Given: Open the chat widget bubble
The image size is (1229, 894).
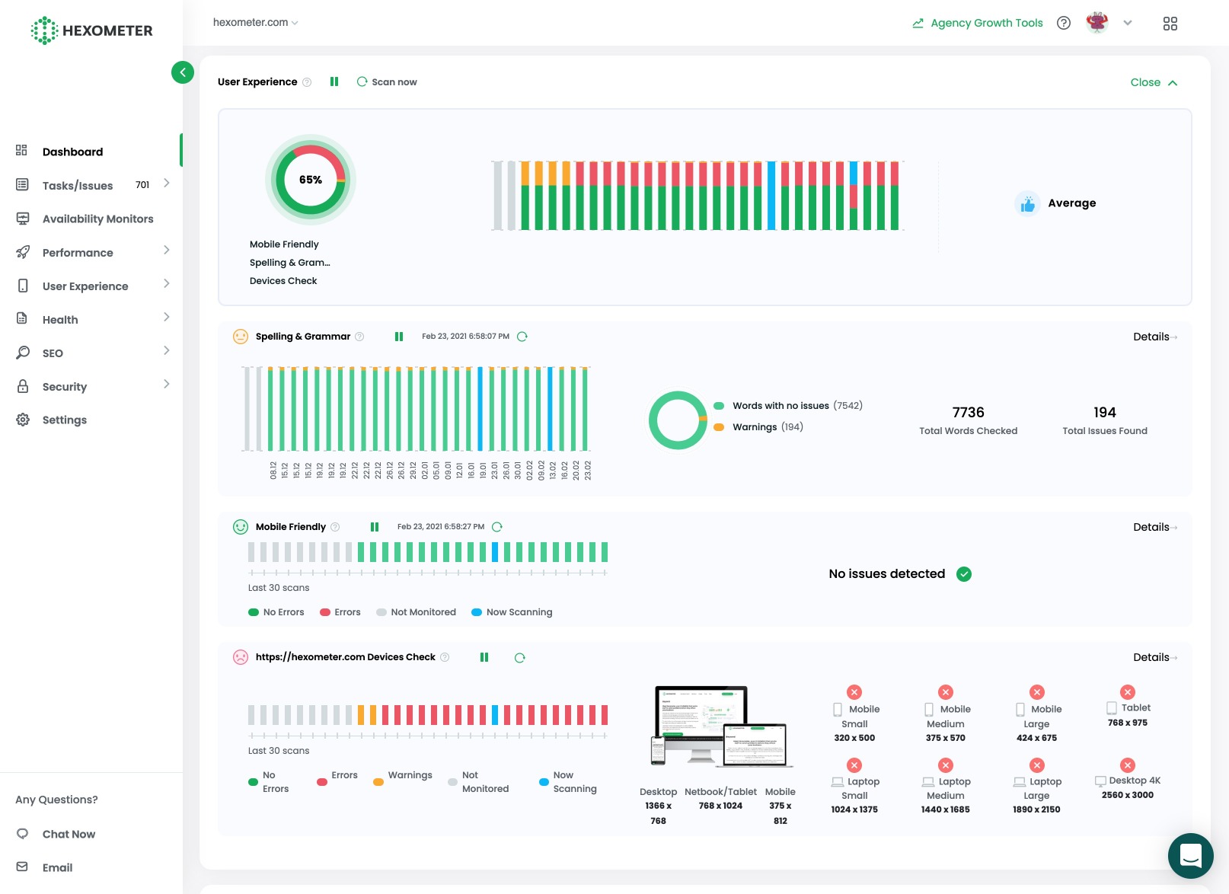Looking at the screenshot, I should (x=1191, y=856).
